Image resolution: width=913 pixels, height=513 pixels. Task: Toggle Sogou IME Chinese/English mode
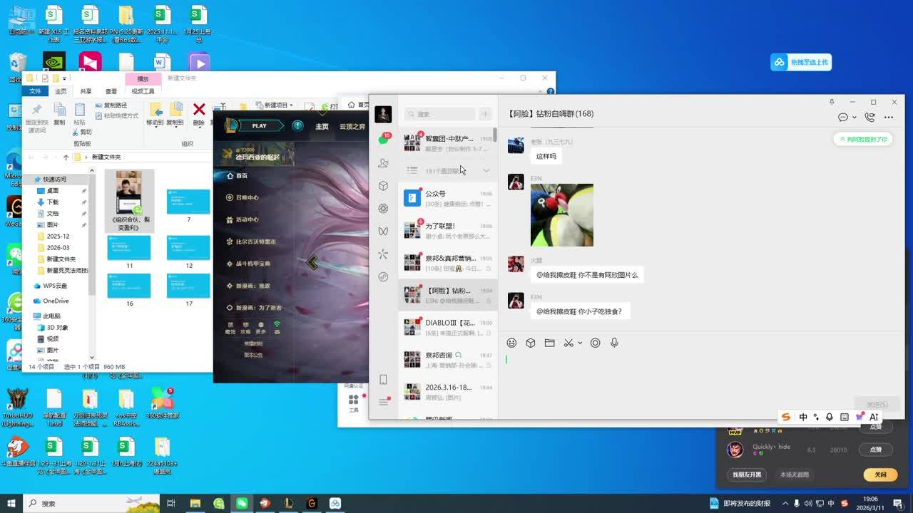click(x=803, y=417)
